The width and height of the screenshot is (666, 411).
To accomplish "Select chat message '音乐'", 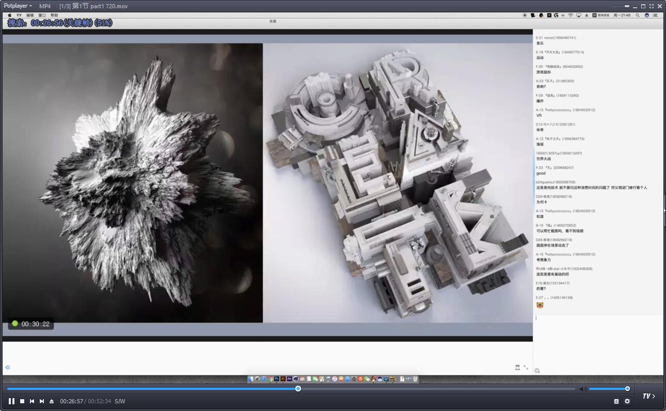I will tap(540, 43).
